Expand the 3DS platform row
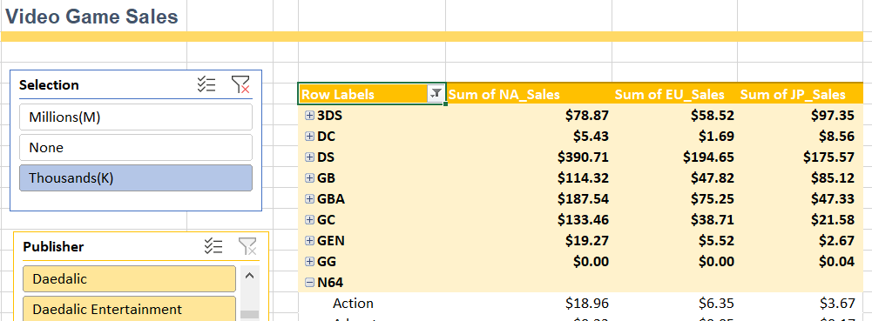The height and width of the screenshot is (321, 872). coord(310,116)
